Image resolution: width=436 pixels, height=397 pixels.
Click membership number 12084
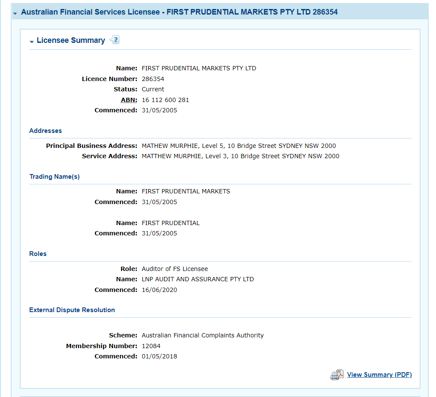point(151,346)
